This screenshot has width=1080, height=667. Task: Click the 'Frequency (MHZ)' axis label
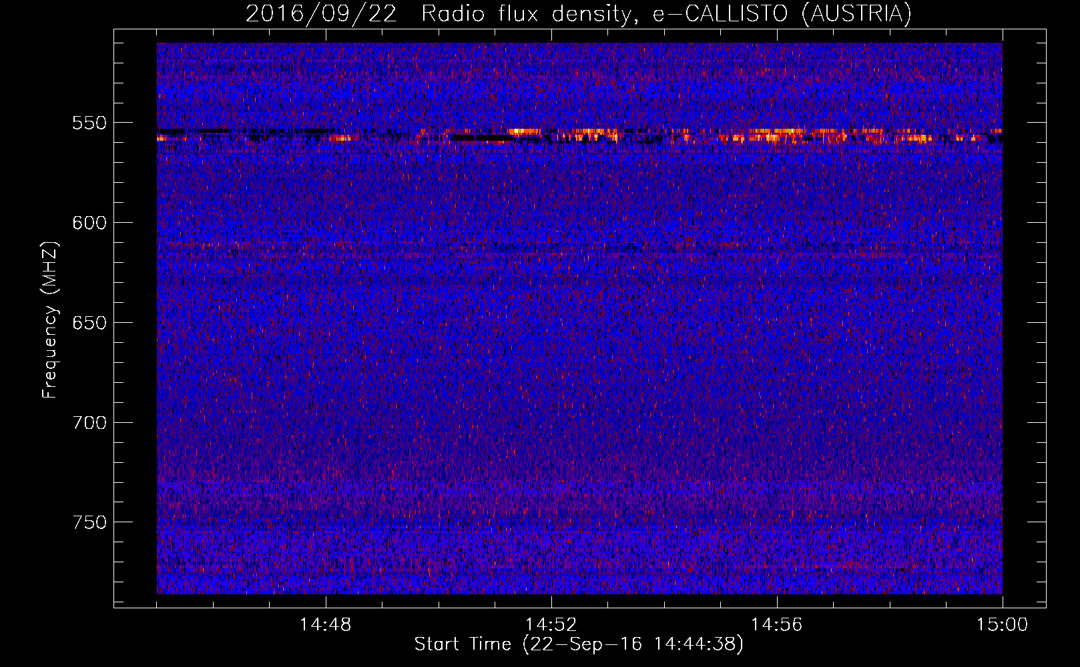[50, 319]
